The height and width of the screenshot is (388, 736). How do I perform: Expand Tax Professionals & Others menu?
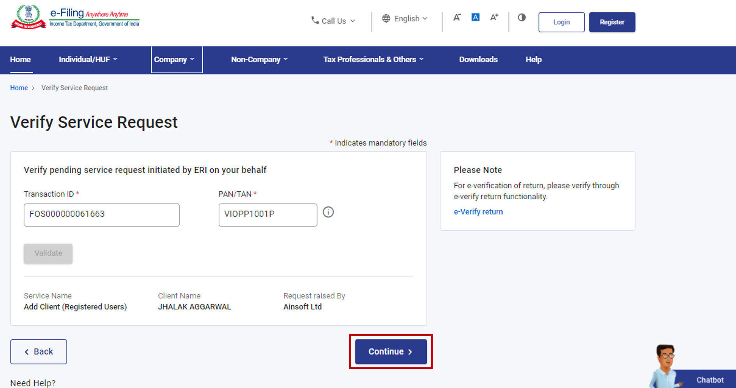(x=373, y=60)
